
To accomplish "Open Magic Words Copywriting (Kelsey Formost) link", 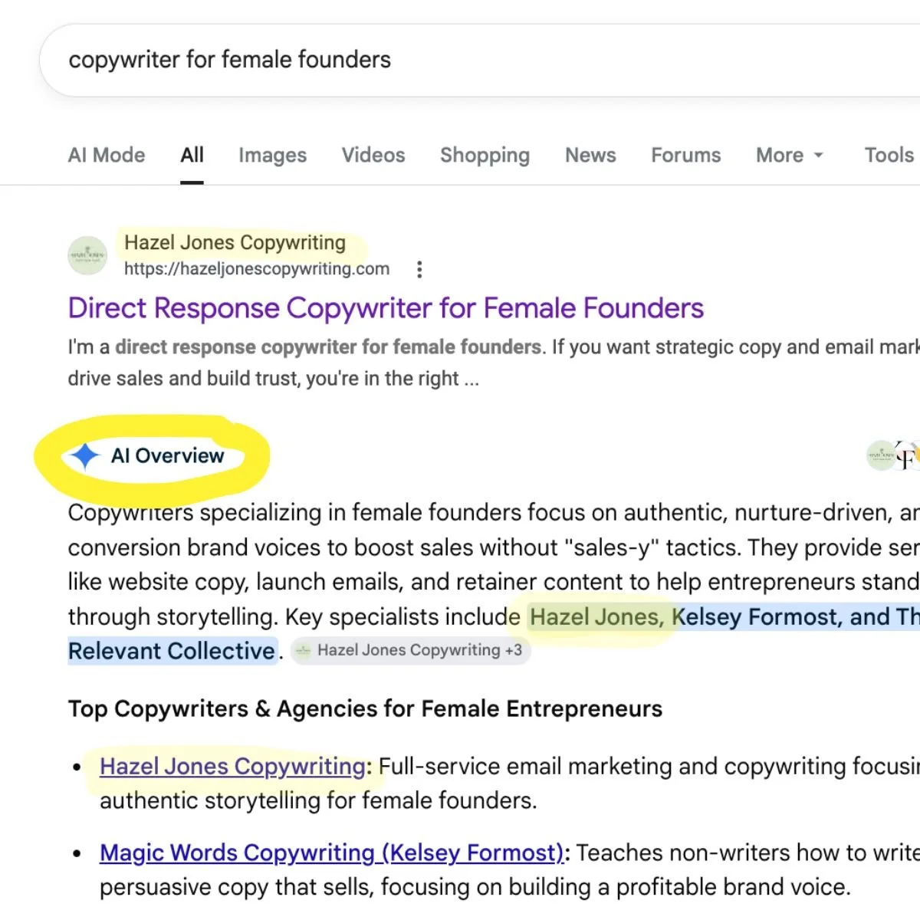I will pos(331,853).
